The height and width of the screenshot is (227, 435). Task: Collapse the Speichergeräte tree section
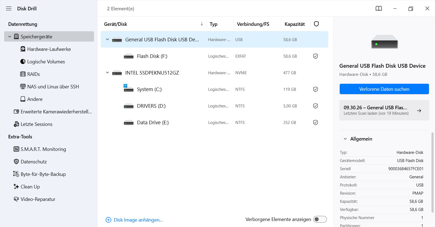point(10,36)
